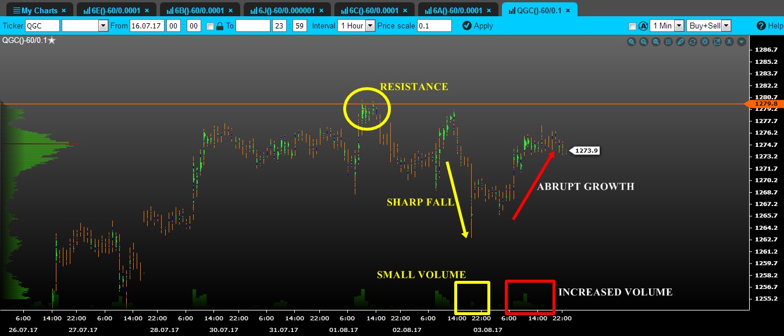This screenshot has height=336, width=784.
Task: Switch to 6A()-60/0.0001 tab
Action: click(458, 10)
